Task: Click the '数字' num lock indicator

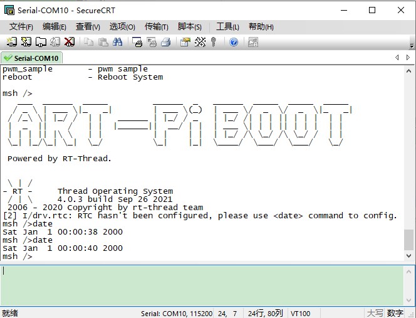Action: click(x=395, y=313)
